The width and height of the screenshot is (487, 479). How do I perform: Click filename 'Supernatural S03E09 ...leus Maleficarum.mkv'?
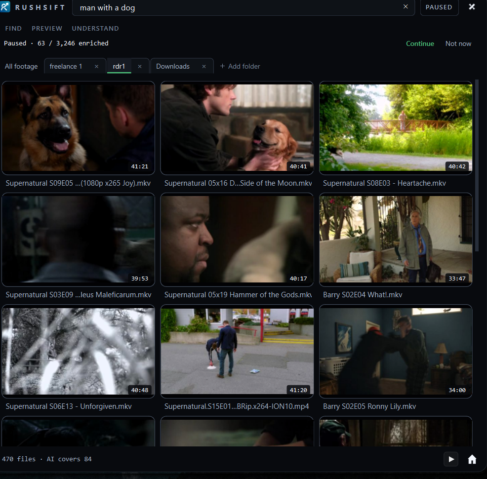(79, 295)
